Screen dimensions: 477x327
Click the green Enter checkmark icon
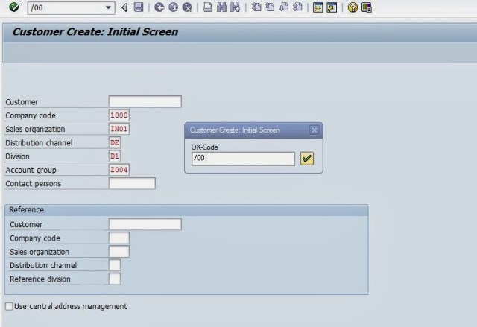14,7
